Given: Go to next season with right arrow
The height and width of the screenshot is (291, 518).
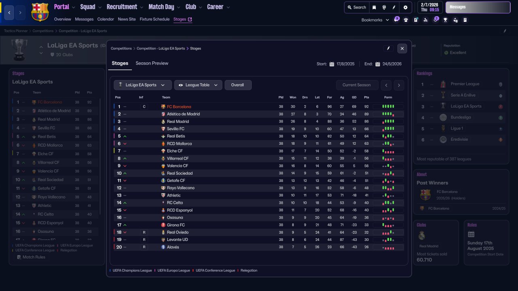Looking at the screenshot, I should coord(399,85).
